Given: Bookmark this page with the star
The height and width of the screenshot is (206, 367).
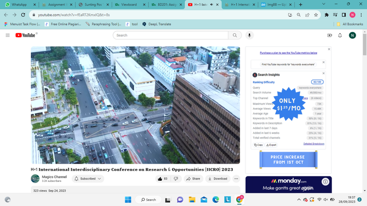Looking at the screenshot, I should (x=316, y=15).
